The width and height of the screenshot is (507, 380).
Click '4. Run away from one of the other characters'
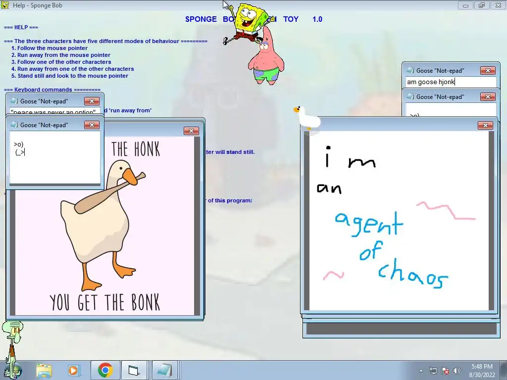[72, 69]
